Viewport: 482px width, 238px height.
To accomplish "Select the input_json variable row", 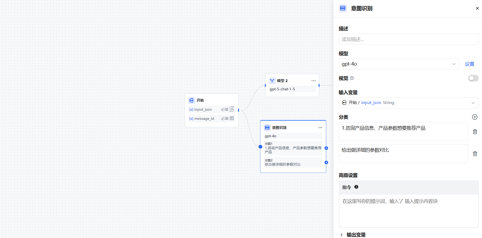I will coord(212,109).
